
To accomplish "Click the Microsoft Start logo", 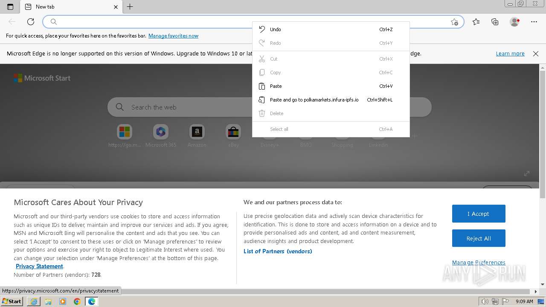I will [42, 78].
